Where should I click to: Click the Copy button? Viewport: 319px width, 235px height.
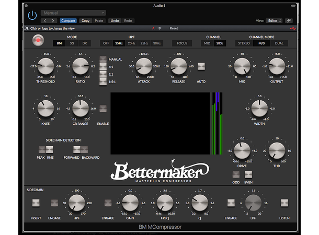[85, 21]
